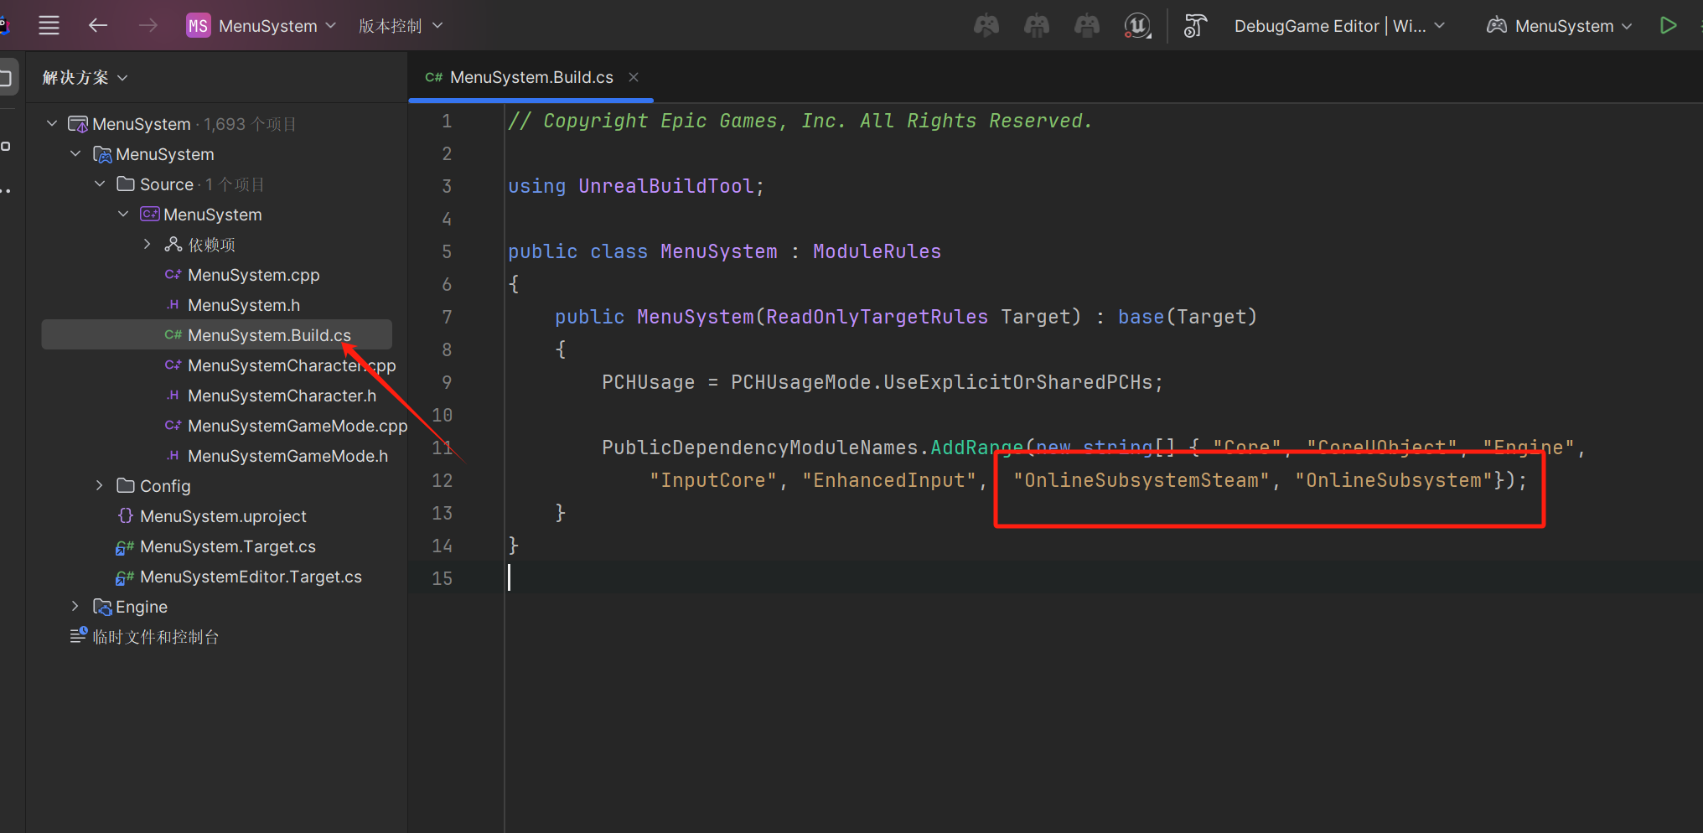The image size is (1703, 833).
Task: Open the DebugGame Editor configuration dropdown
Action: 1339,26
